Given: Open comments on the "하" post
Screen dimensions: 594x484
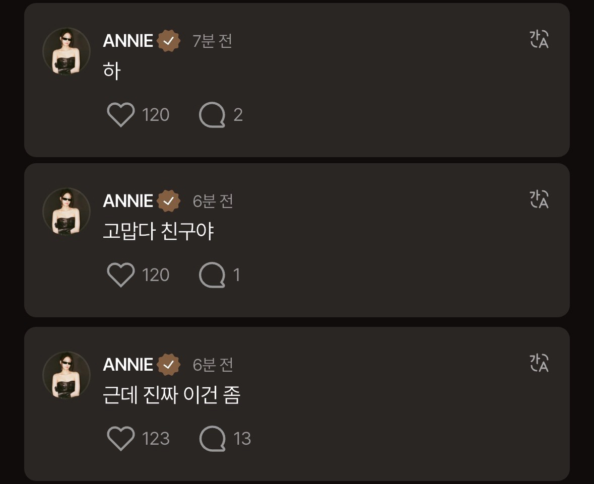Looking at the screenshot, I should [x=212, y=115].
